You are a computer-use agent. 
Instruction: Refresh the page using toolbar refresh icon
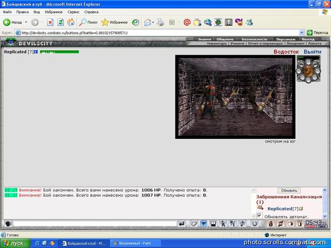pyautogui.click(x=61, y=23)
